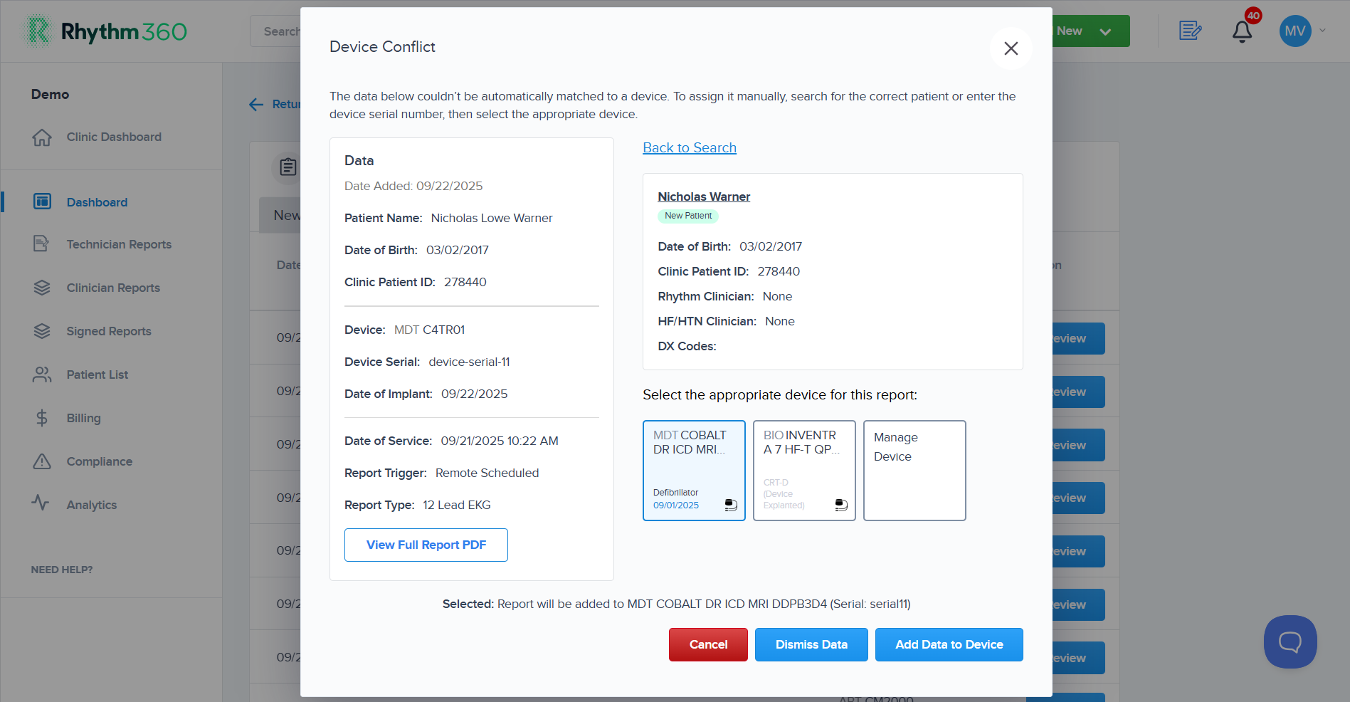Click the Date Added 09/22/2025 text
Screen dimensions: 1350x702
click(413, 186)
